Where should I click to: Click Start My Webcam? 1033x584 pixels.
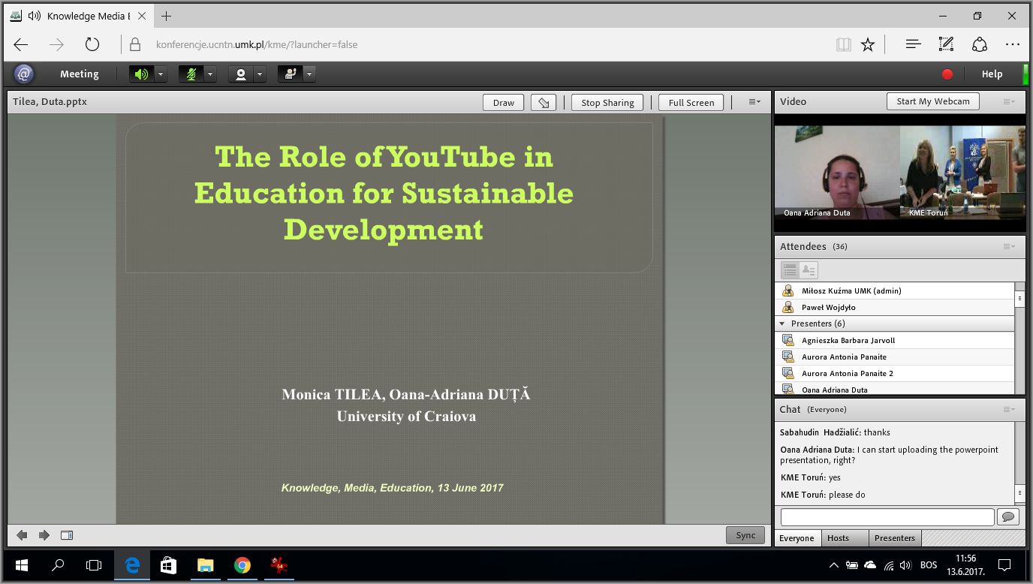[933, 101]
